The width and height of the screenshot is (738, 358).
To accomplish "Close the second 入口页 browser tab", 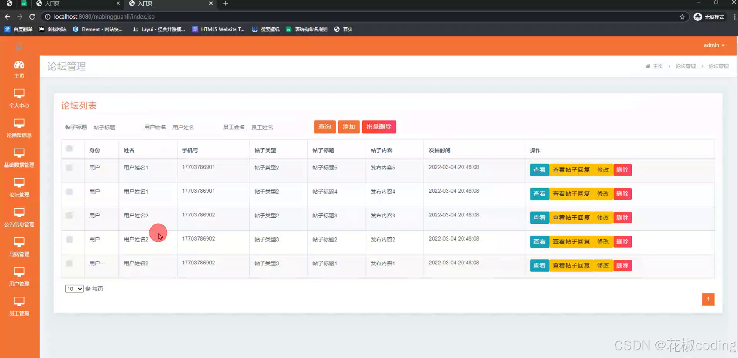I will [x=211, y=4].
